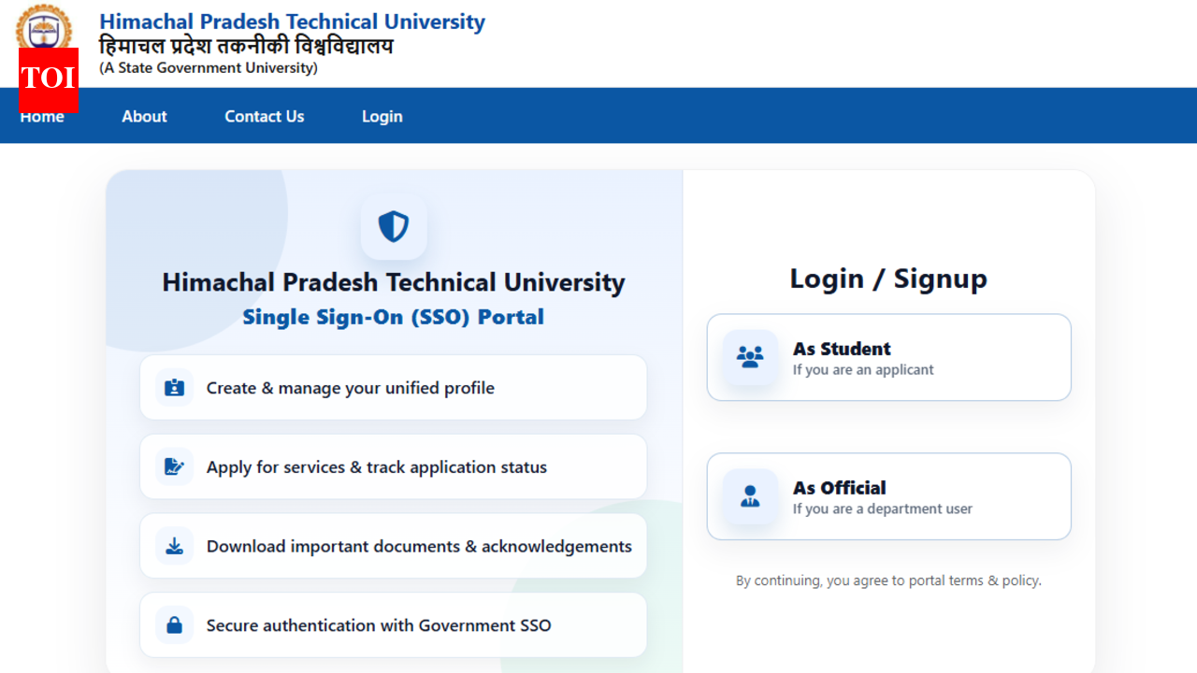Click the Apply for services & track status card

[x=393, y=465]
